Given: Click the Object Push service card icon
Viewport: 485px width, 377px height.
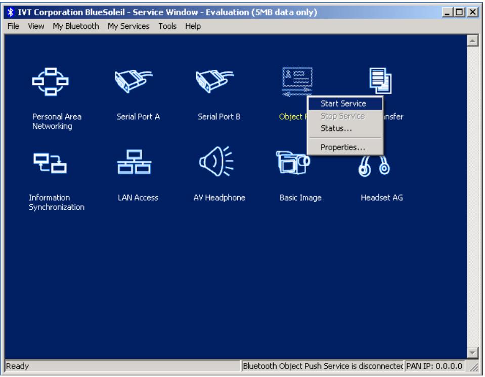Looking at the screenshot, I should tap(297, 81).
